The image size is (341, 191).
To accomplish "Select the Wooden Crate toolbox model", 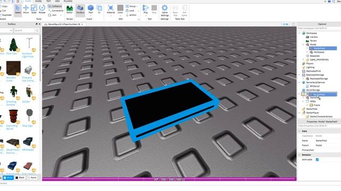I will [13, 71].
